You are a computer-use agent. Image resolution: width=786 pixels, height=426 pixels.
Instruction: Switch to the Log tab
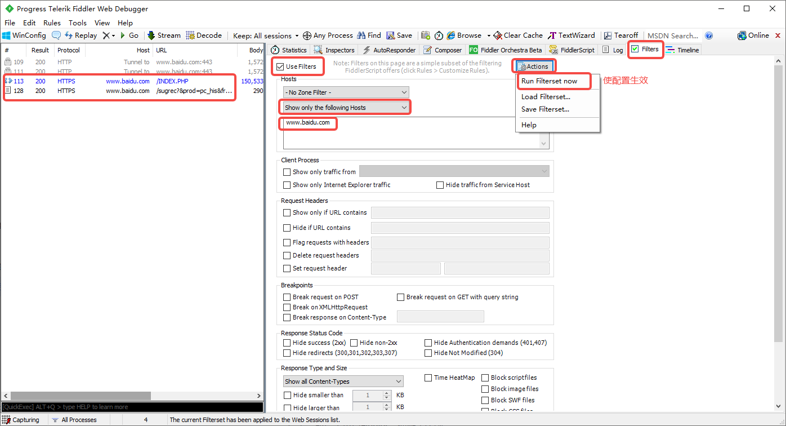point(613,50)
